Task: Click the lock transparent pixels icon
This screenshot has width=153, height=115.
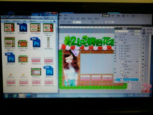Action: (120, 34)
